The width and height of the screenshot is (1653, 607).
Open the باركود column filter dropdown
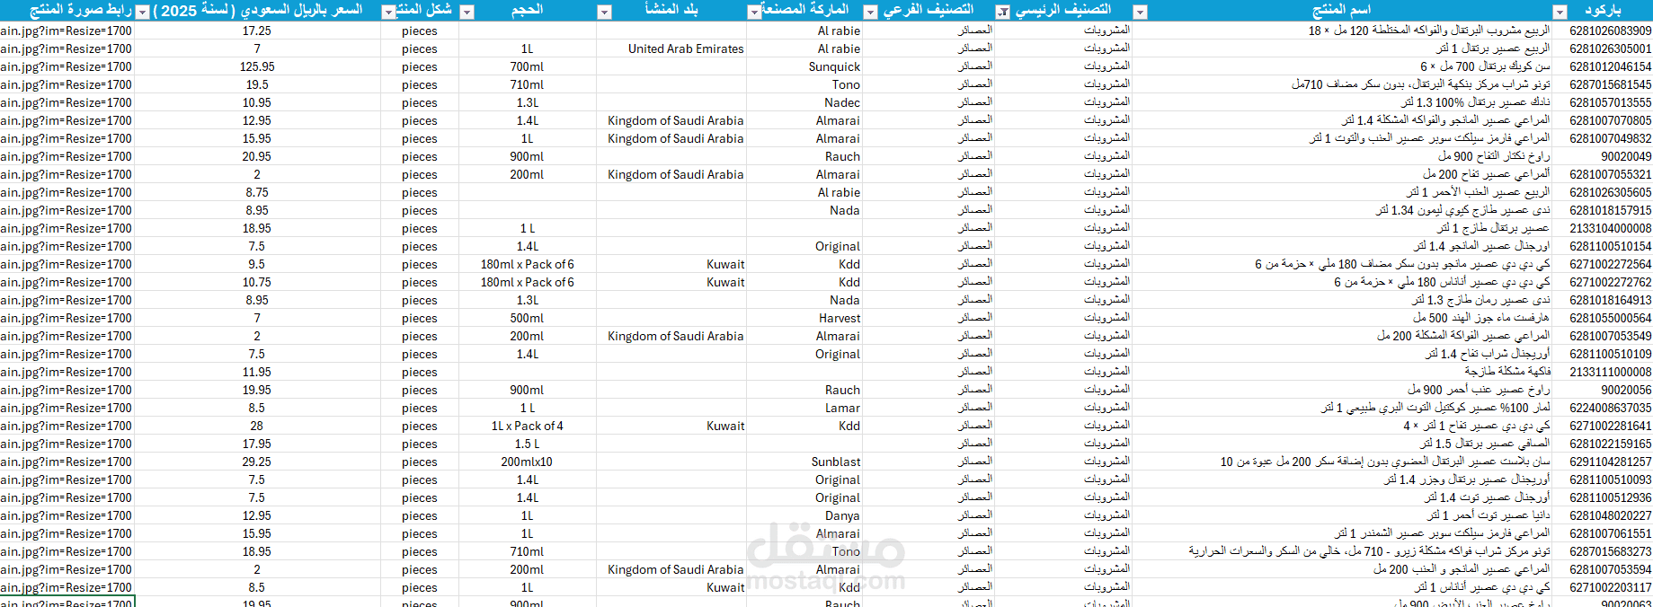point(1560,12)
